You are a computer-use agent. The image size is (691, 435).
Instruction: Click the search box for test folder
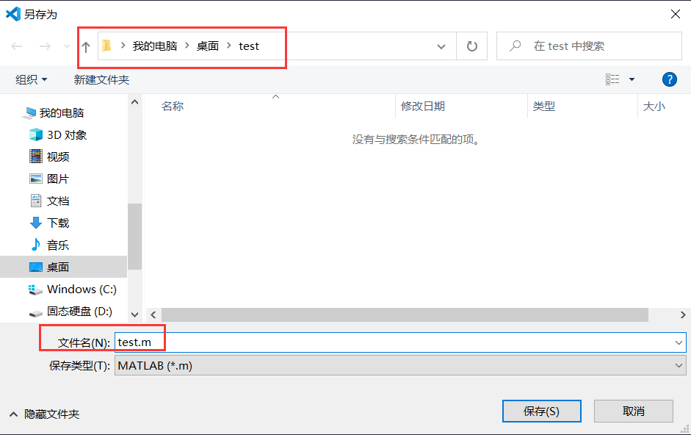pyautogui.click(x=589, y=46)
